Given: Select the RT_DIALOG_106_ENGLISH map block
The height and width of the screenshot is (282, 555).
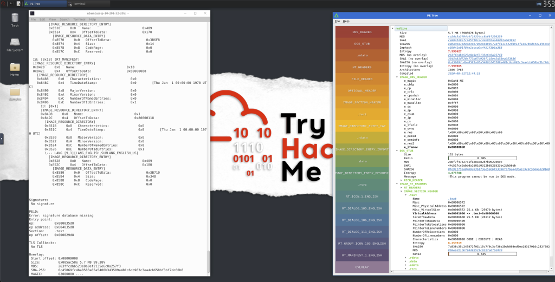Looking at the screenshot, I should (362, 220).
